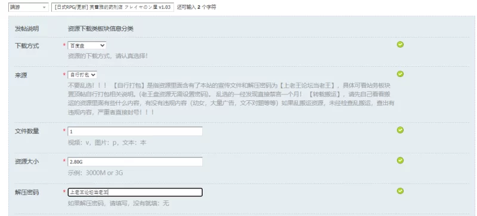This screenshot has height=216, width=477.
Task: Click the 资源大小 label
Action: pos(27,162)
